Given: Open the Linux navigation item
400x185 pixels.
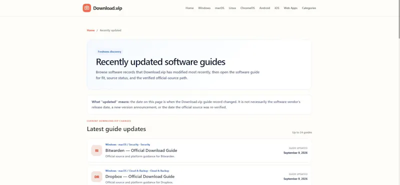Looking at the screenshot, I should 232,8.
